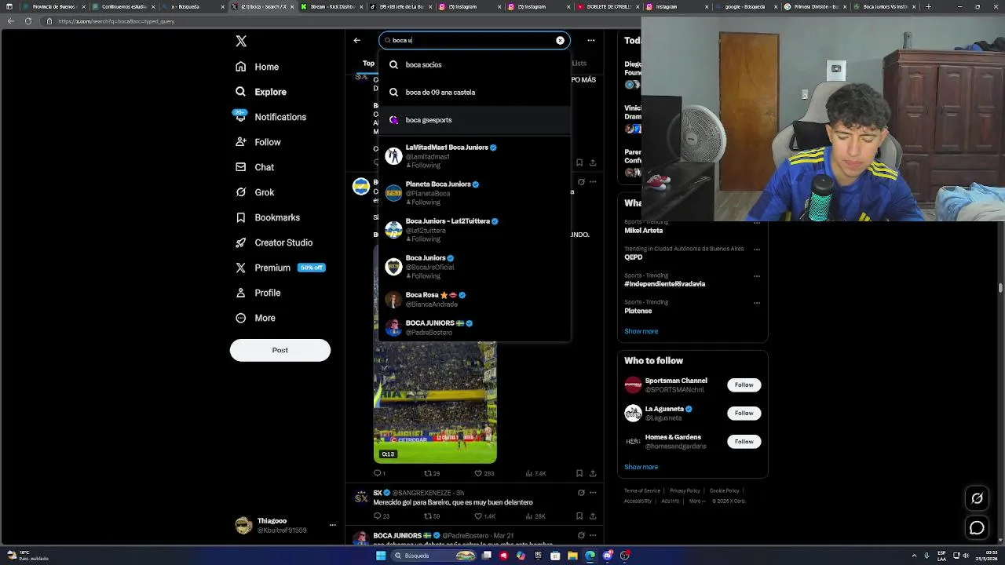Clear the search text with X button
Viewport: 1005px width, 565px height.
(x=560, y=40)
